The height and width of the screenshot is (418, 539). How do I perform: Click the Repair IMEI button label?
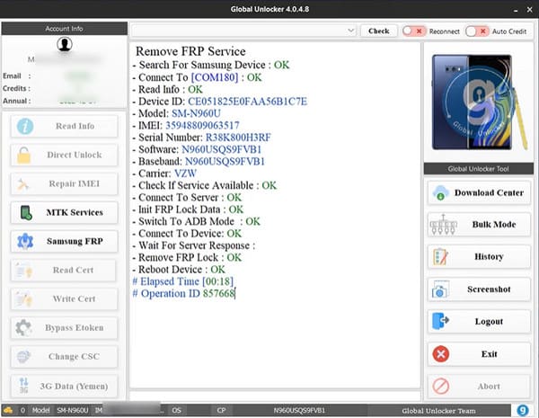75,183
